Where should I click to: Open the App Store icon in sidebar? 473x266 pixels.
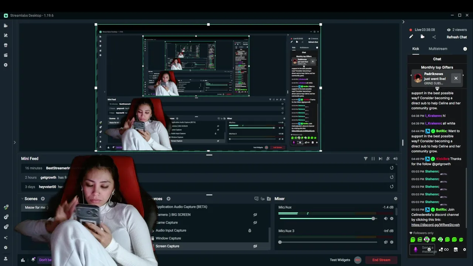coord(6,45)
